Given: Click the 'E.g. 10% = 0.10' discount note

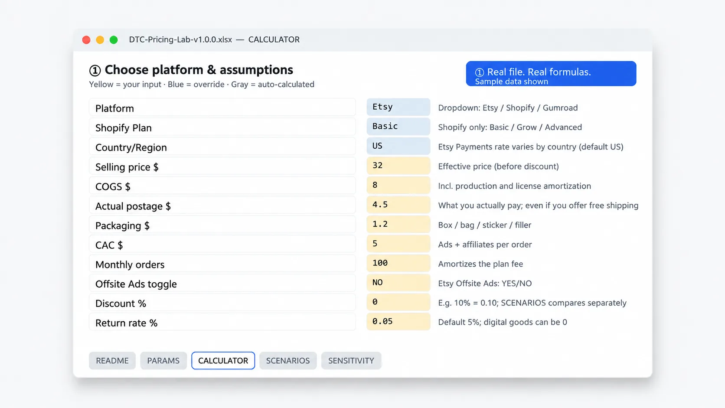Looking at the screenshot, I should point(532,303).
